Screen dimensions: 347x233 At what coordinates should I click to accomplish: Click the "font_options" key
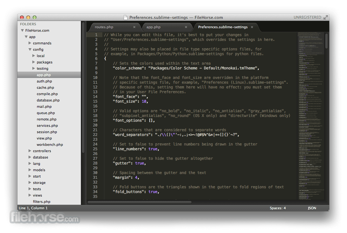point(128,120)
